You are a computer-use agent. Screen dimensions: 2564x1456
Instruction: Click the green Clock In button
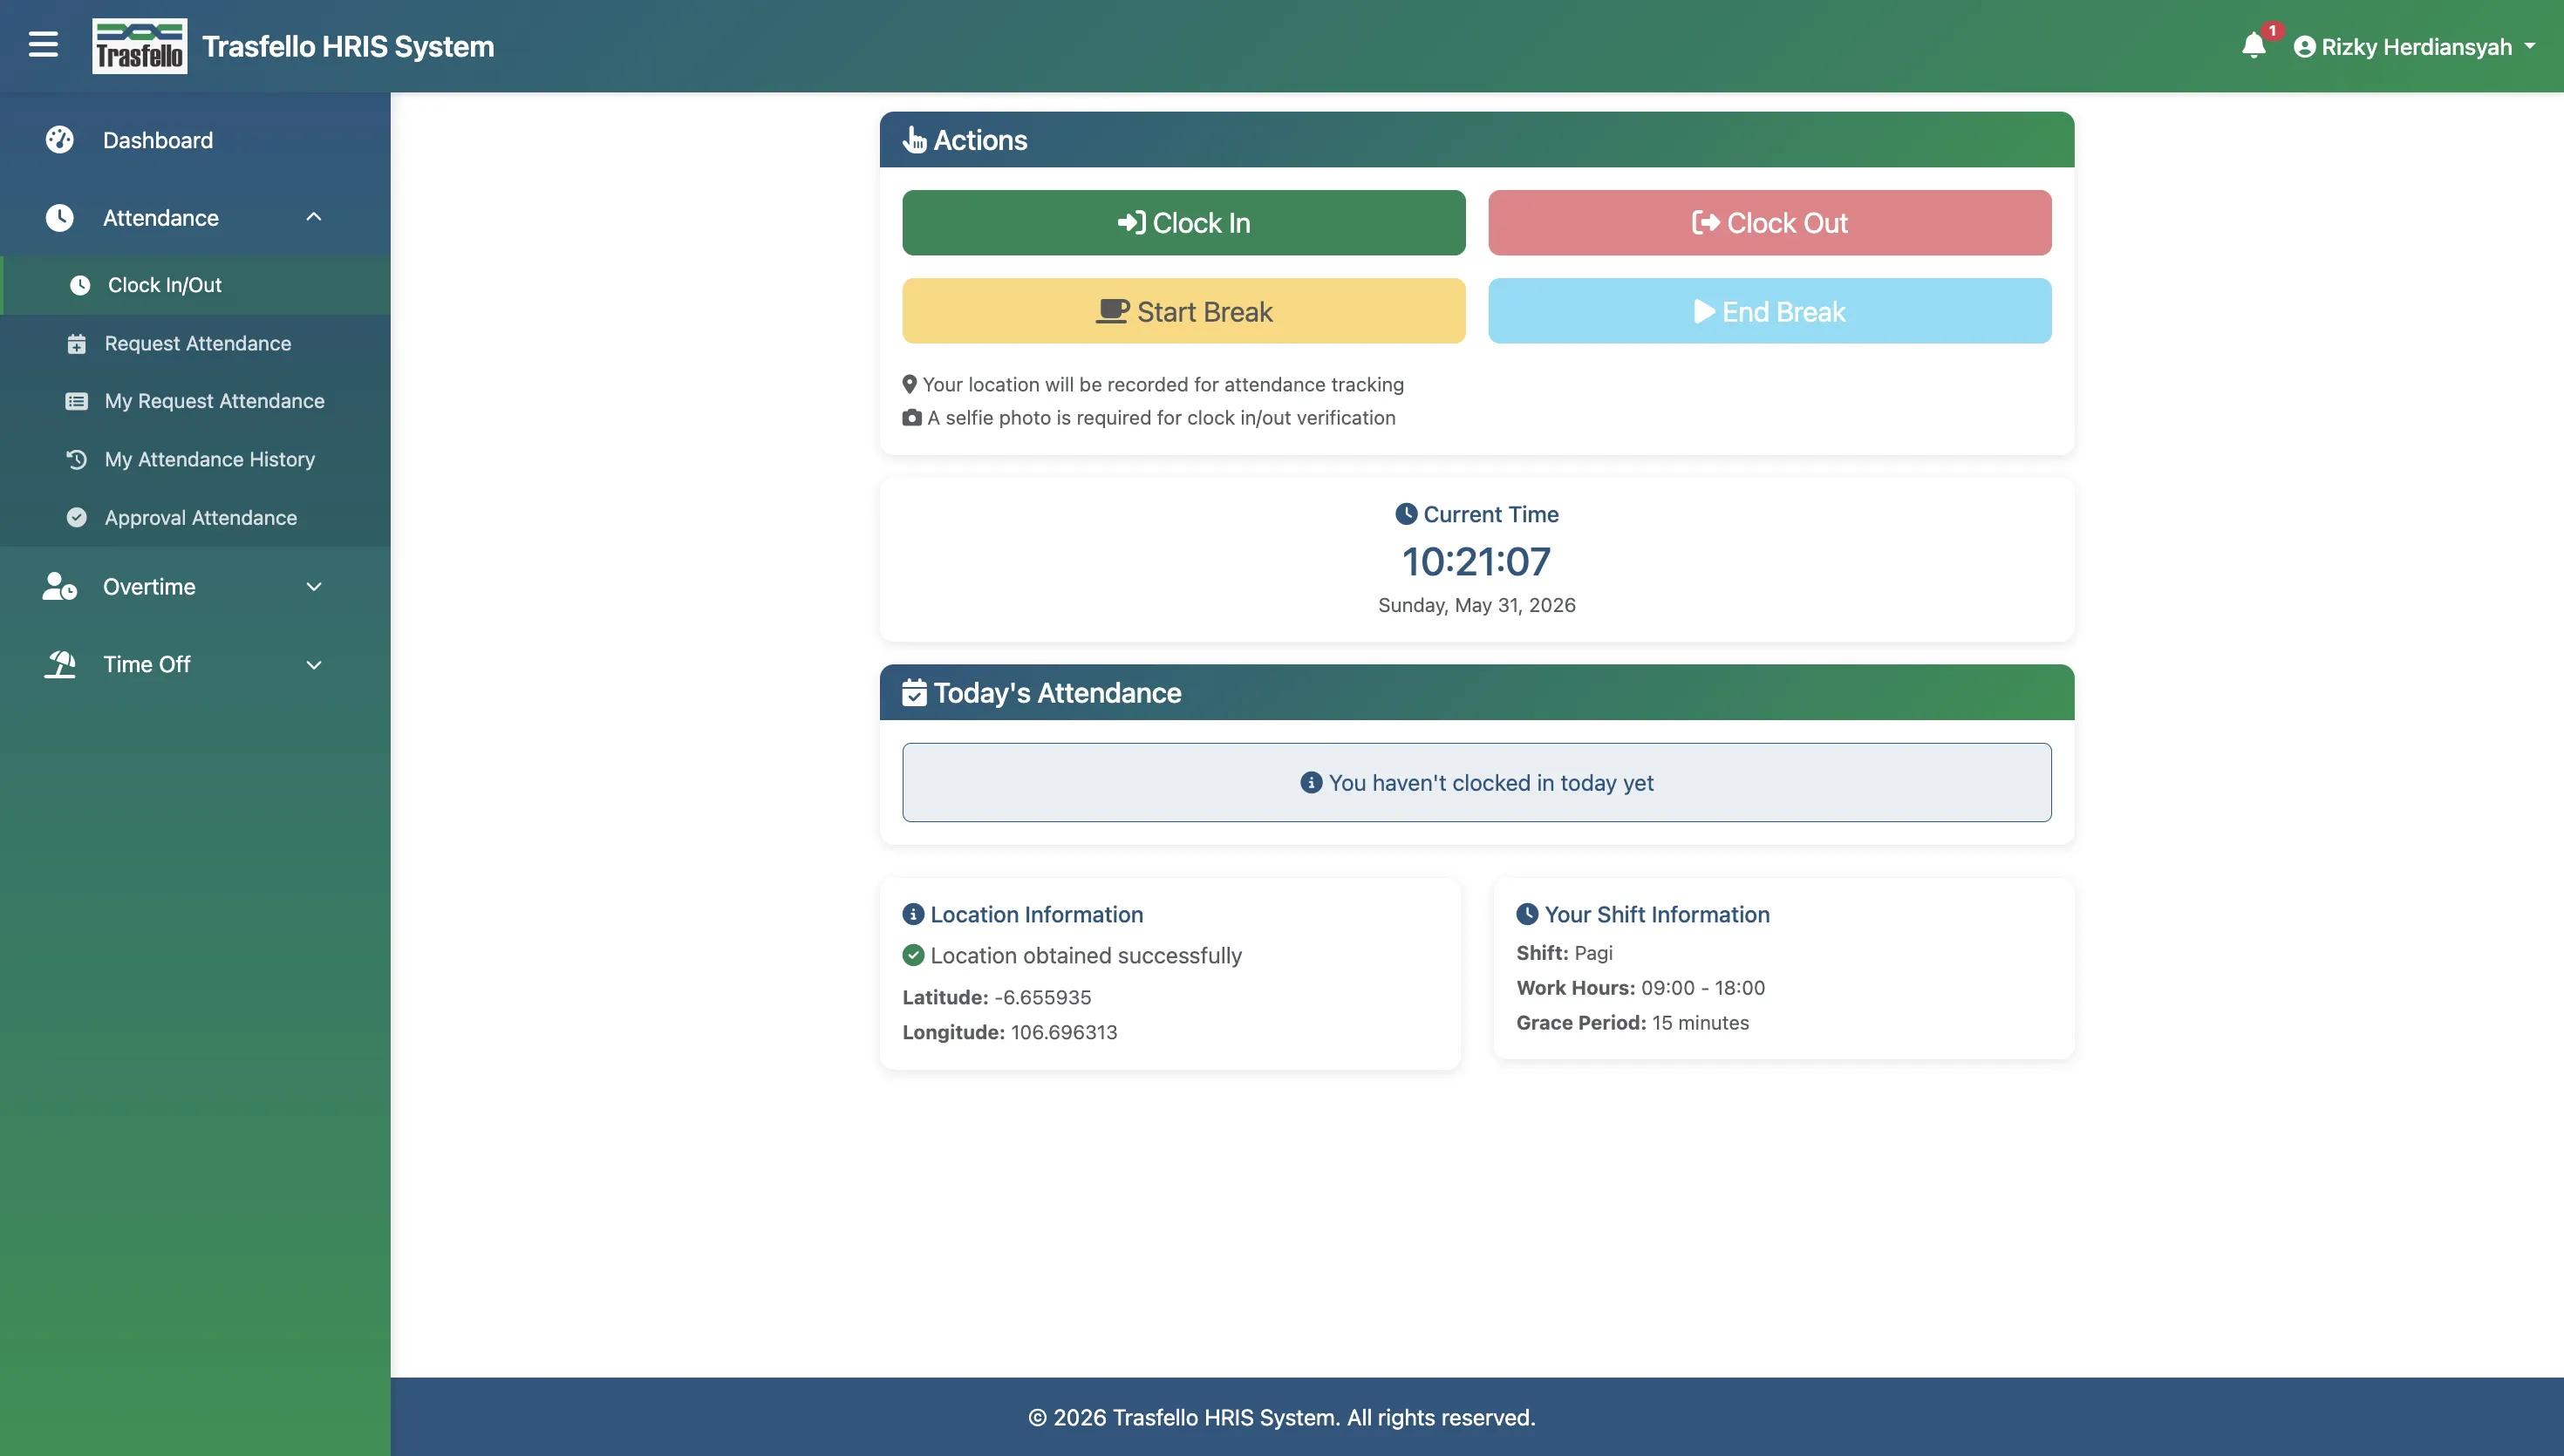point(1183,222)
